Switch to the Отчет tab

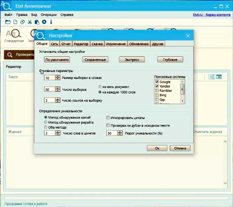(66, 44)
